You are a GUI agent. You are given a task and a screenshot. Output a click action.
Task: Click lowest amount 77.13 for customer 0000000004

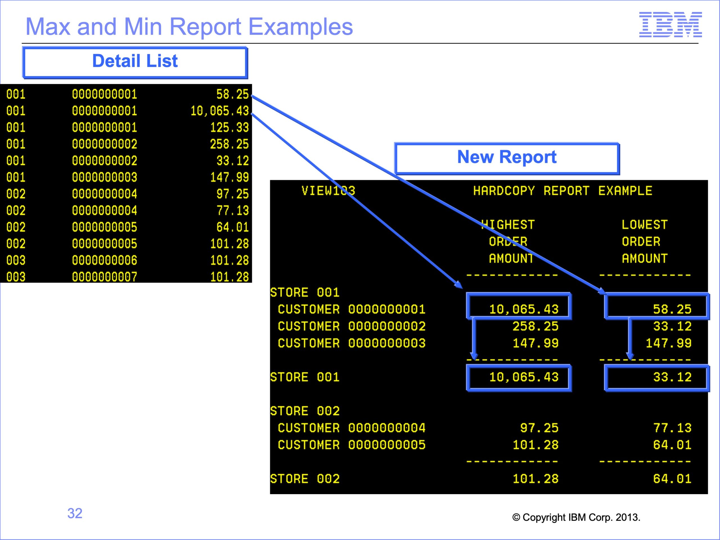tap(672, 428)
